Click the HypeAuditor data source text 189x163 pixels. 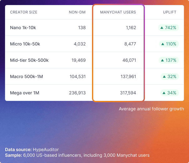(x=46, y=150)
